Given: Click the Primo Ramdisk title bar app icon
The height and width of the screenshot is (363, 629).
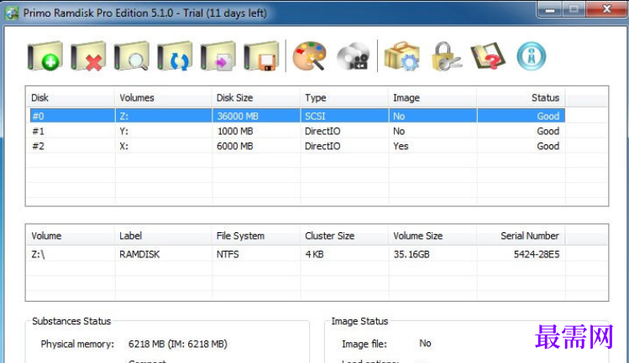Looking at the screenshot, I should [12, 13].
